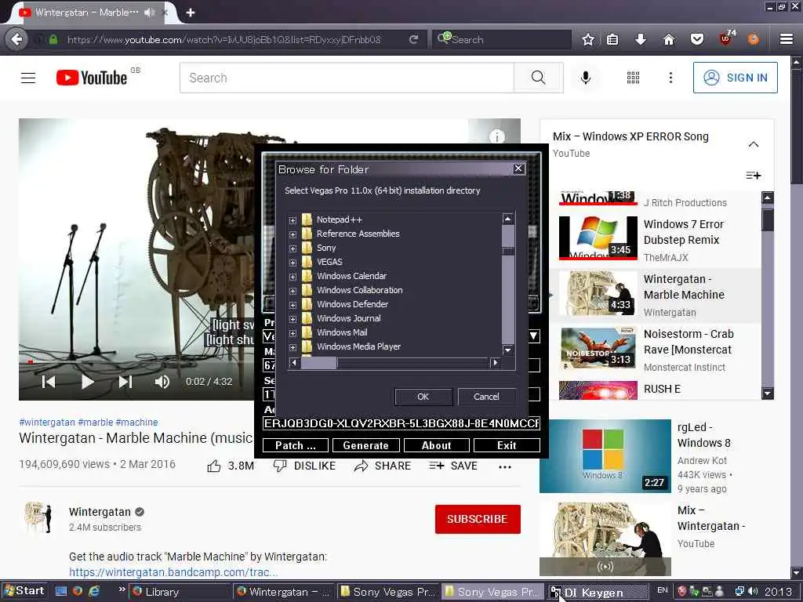This screenshot has height=602, width=803.
Task: Click the Patch button in keygen
Action: [296, 445]
